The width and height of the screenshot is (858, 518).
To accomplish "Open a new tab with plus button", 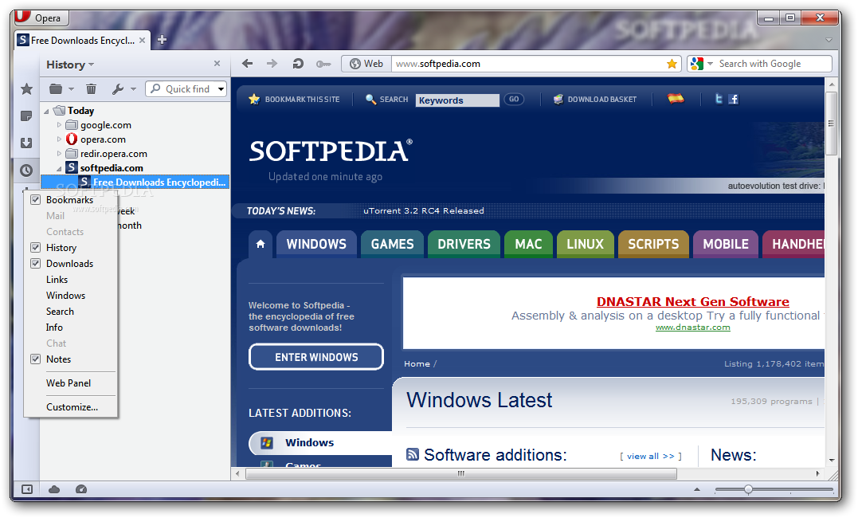I will 162,40.
